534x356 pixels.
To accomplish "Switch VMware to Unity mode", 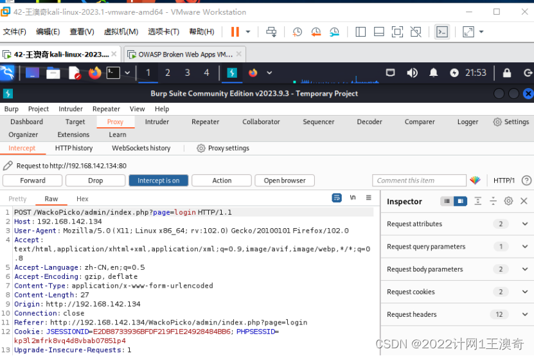I will coord(416,32).
